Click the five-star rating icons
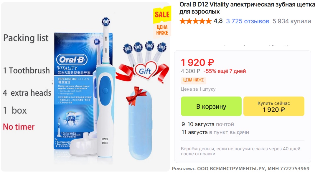The image size is (315, 173). (196, 21)
